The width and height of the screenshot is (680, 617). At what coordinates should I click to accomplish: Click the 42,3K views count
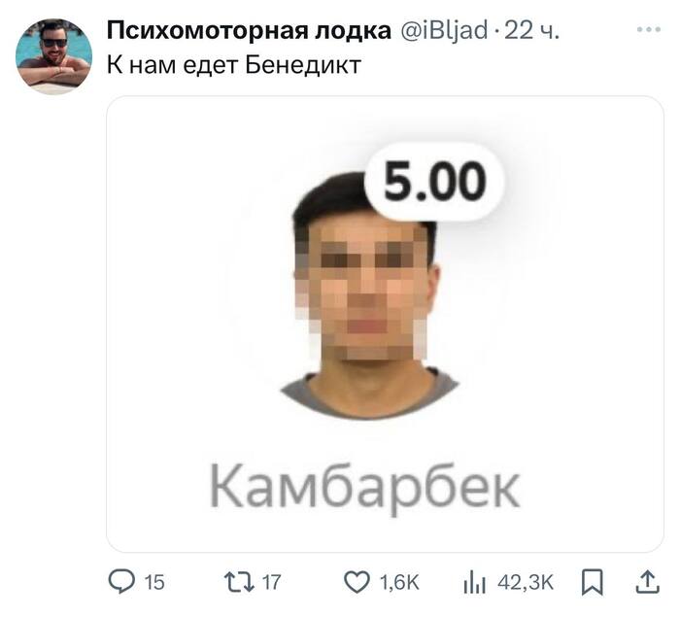point(526,583)
